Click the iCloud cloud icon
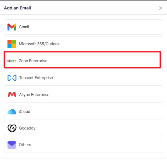This screenshot has width=167, height=163. (x=12, y=112)
